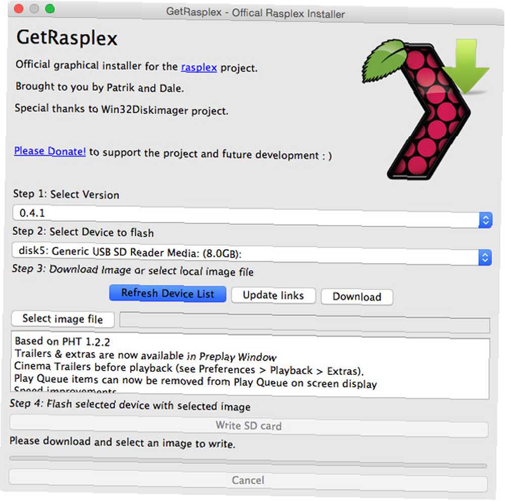Close the window with red button
Image resolution: width=505 pixels, height=501 pixels.
point(19,9)
